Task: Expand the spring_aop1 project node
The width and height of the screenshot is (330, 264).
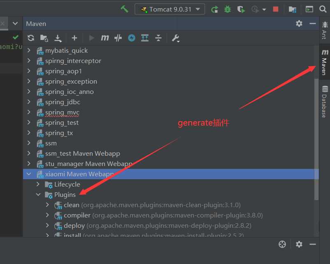Action: 29,71
